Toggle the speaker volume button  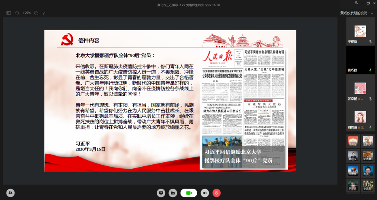coord(205,193)
